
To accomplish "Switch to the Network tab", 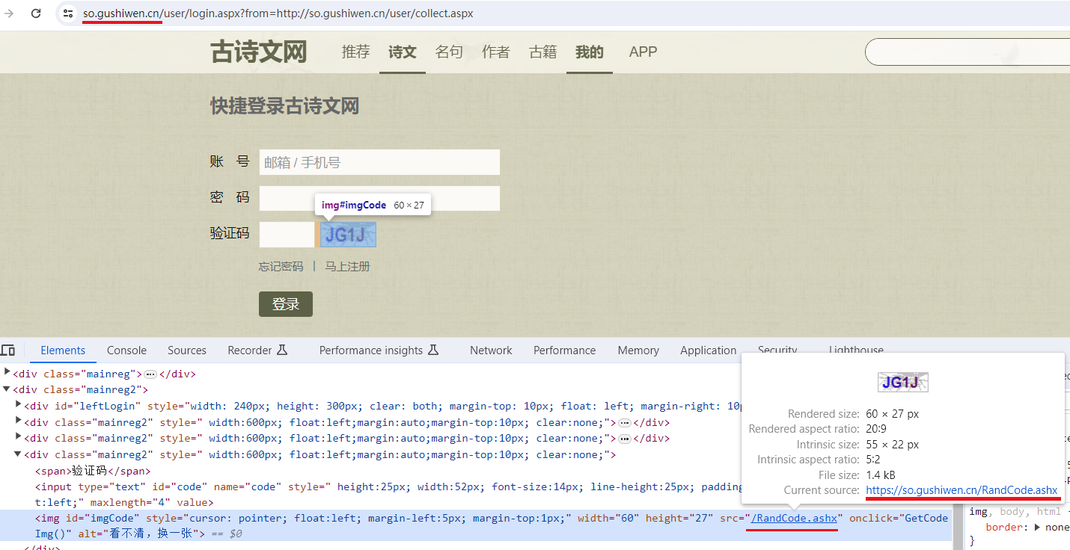I will pos(491,350).
